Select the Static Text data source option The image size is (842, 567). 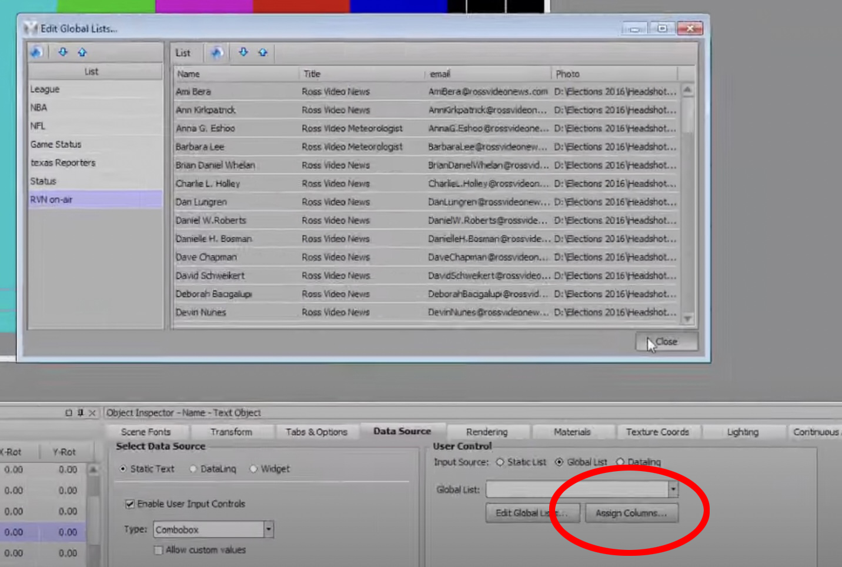(x=123, y=469)
